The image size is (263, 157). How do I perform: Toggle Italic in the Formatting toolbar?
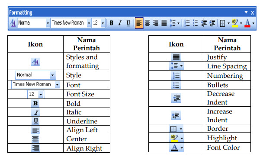click(x=120, y=23)
